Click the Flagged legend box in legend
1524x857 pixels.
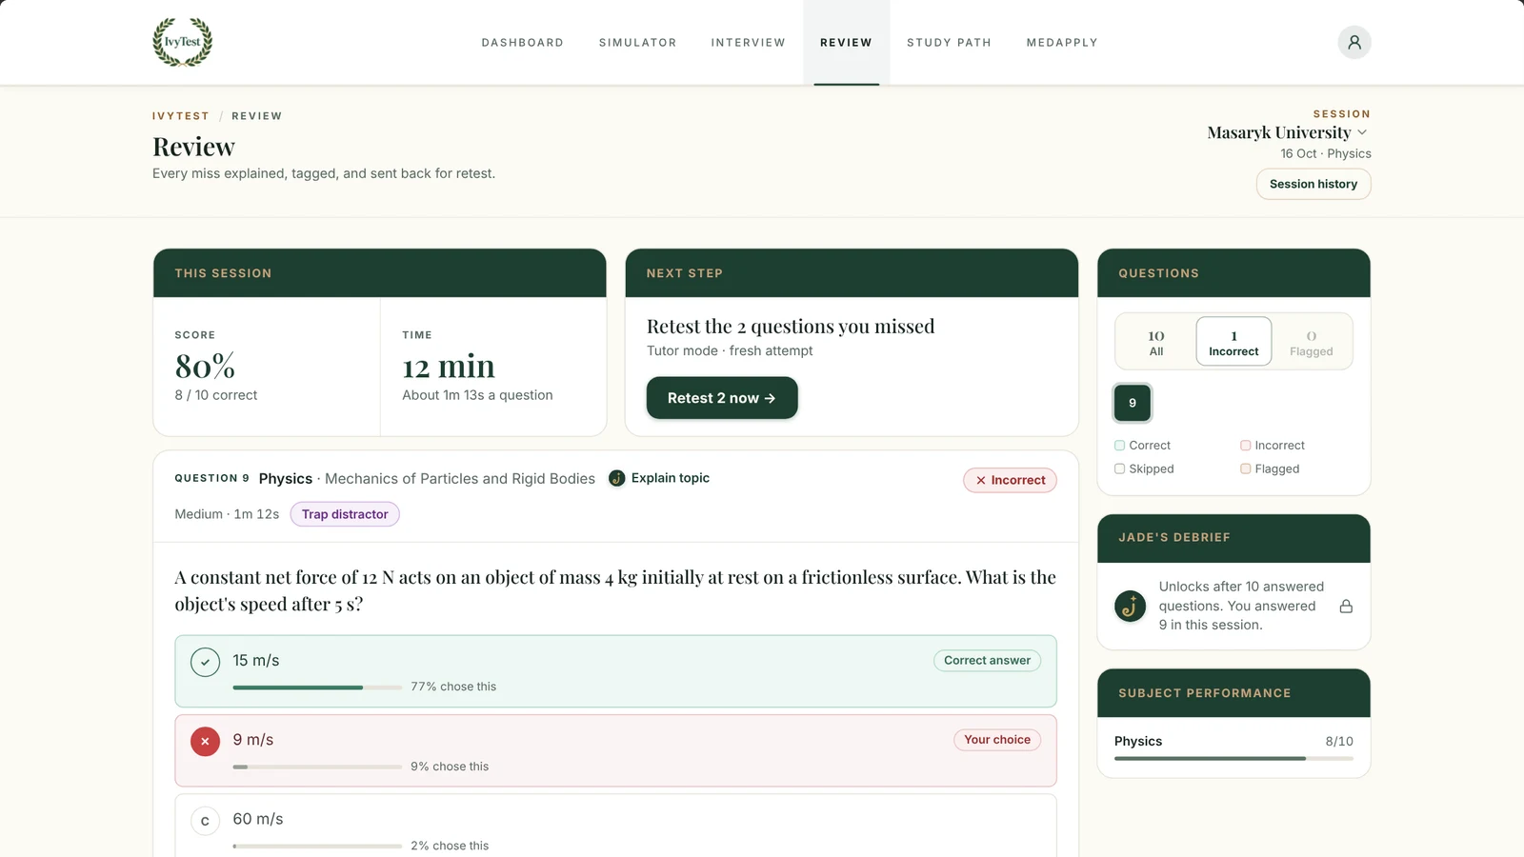coord(1245,469)
